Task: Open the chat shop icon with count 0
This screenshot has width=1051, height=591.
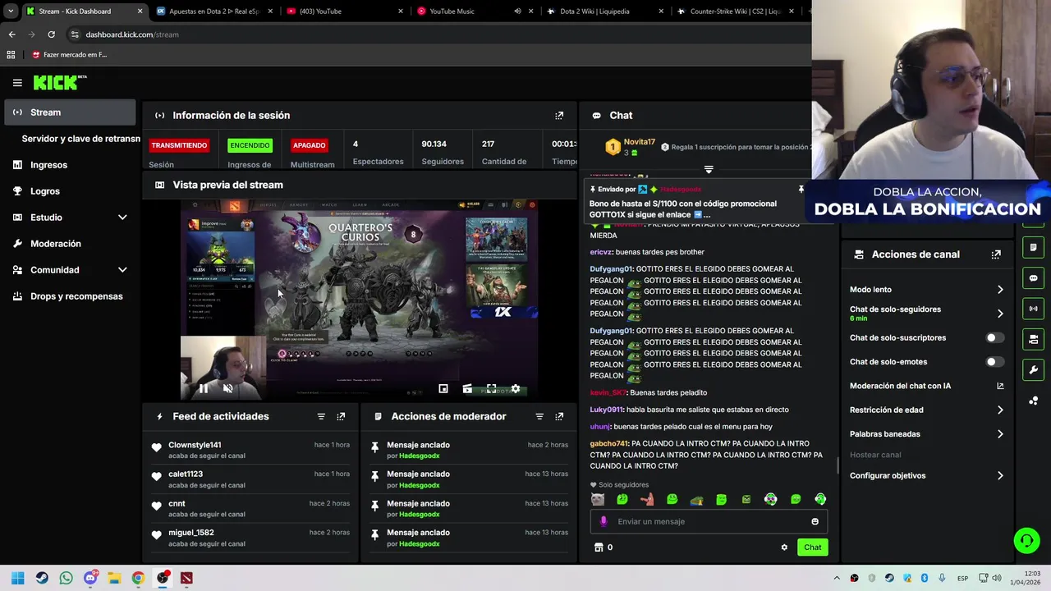Action: (604, 547)
